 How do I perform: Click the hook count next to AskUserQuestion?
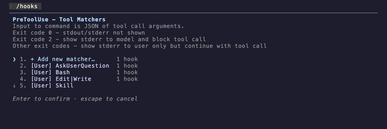[127, 66]
